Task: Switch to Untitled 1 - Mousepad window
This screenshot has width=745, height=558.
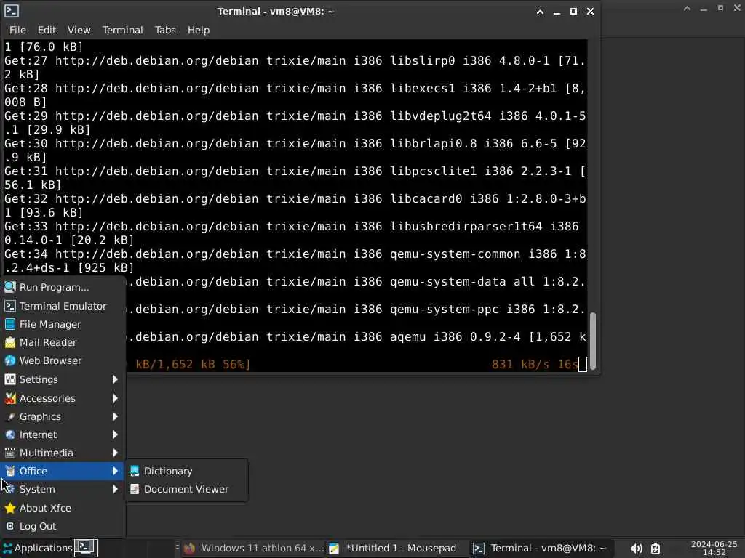Action: coord(397,548)
